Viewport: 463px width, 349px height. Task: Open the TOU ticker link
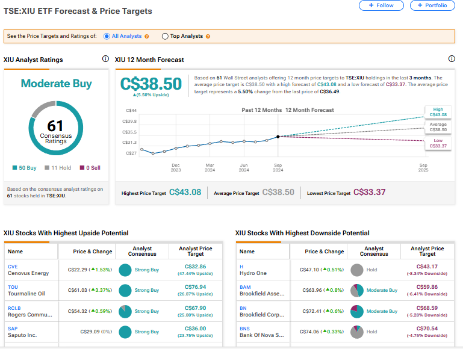click(x=13, y=288)
